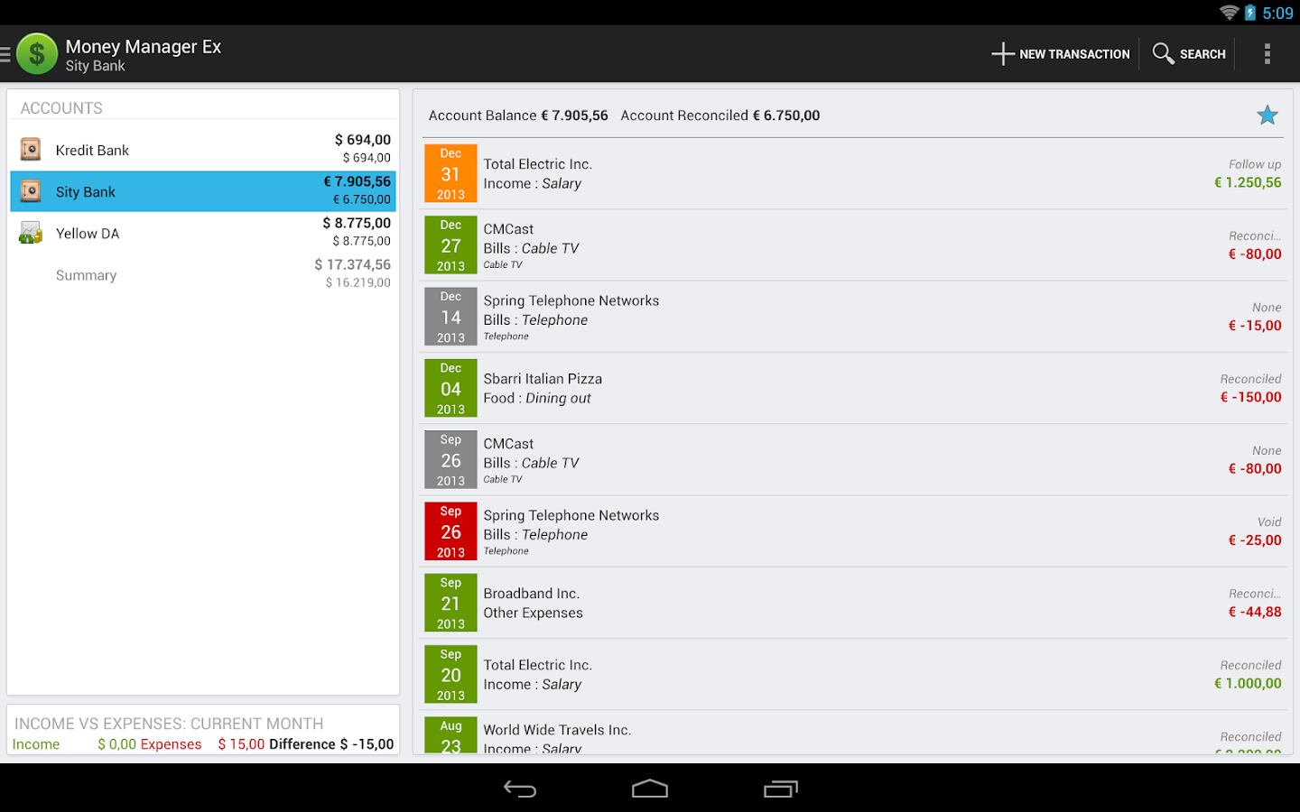Click the Kredit Bank safe icon
The height and width of the screenshot is (812, 1300).
(x=31, y=150)
